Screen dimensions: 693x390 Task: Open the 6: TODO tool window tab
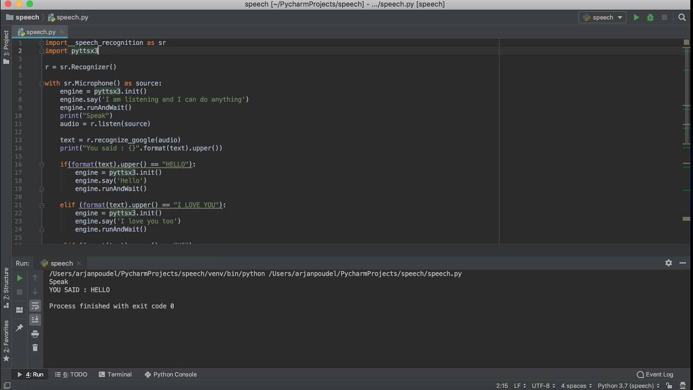coord(71,374)
